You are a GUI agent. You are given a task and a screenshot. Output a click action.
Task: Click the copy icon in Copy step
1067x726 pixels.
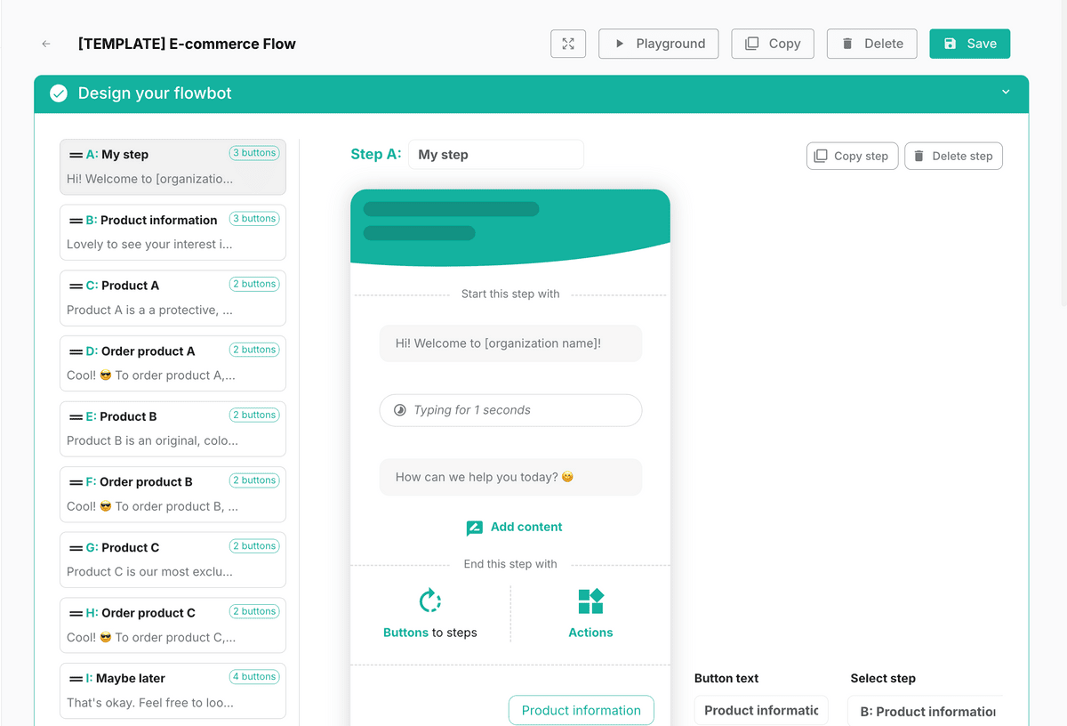click(x=822, y=156)
